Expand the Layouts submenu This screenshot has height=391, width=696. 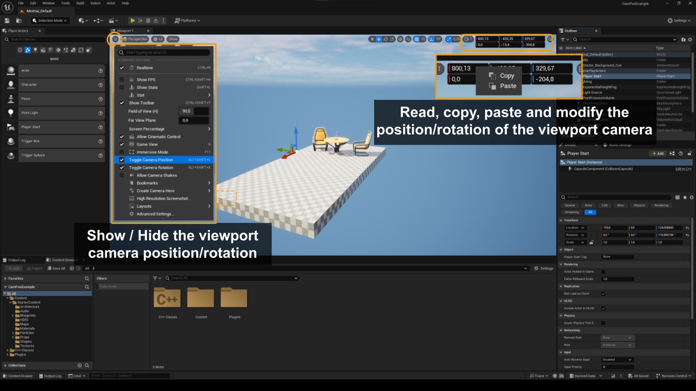[x=163, y=206]
